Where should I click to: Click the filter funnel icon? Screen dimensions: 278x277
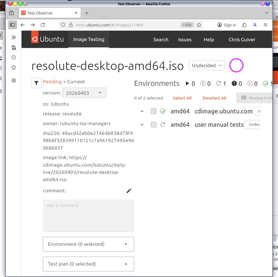(36, 83)
